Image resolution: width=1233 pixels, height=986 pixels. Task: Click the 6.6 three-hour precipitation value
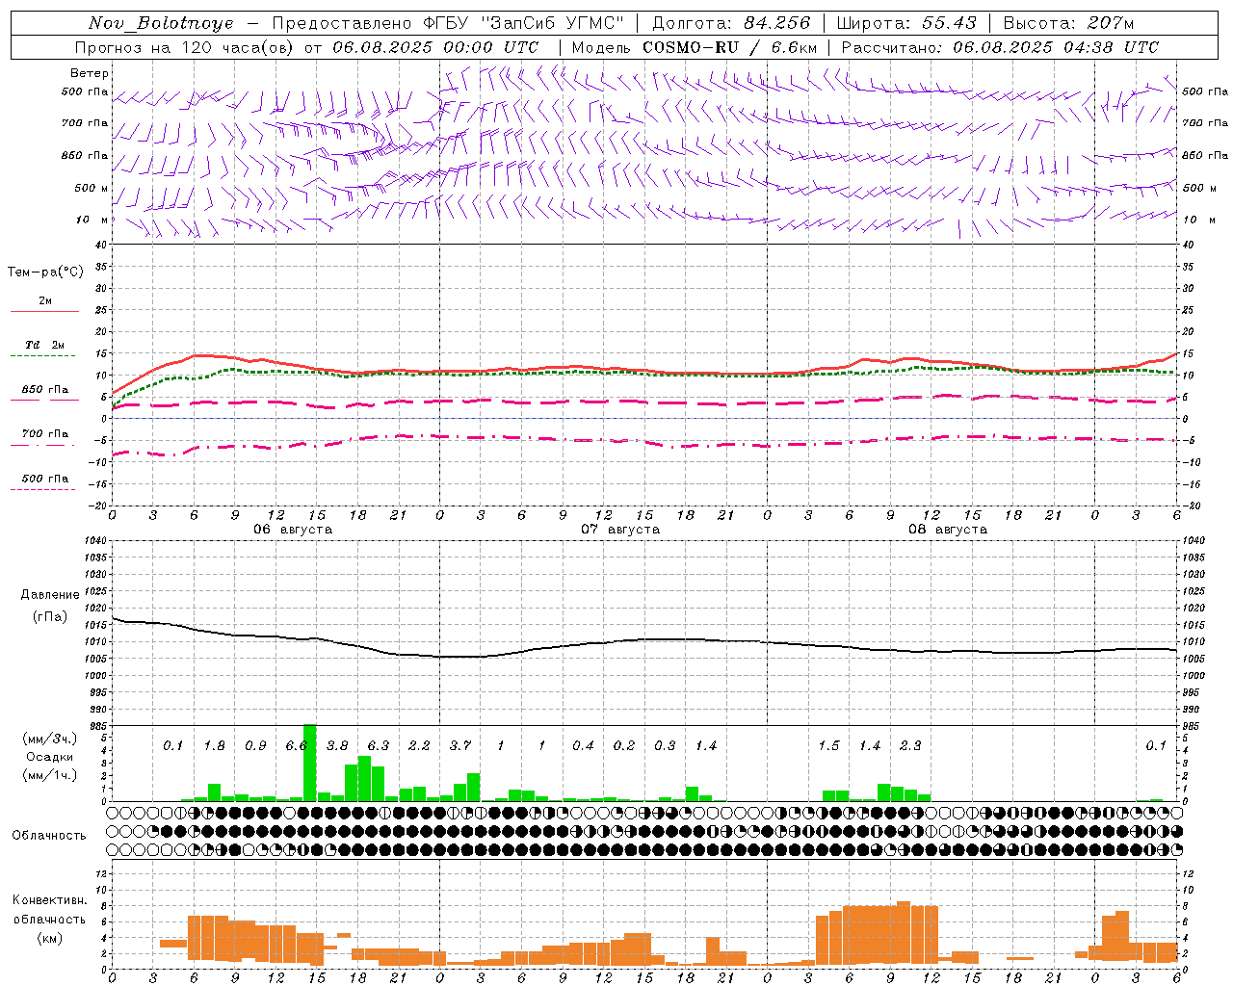click(x=296, y=746)
